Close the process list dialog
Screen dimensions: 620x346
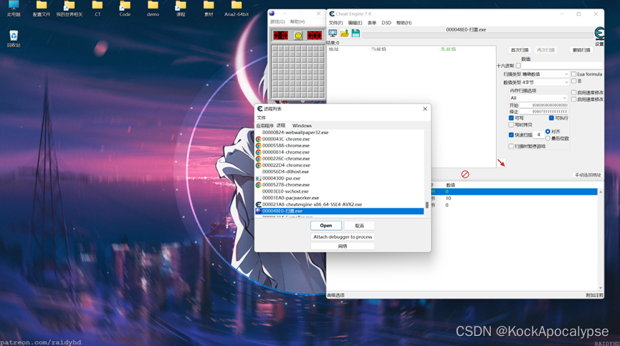(x=425, y=109)
